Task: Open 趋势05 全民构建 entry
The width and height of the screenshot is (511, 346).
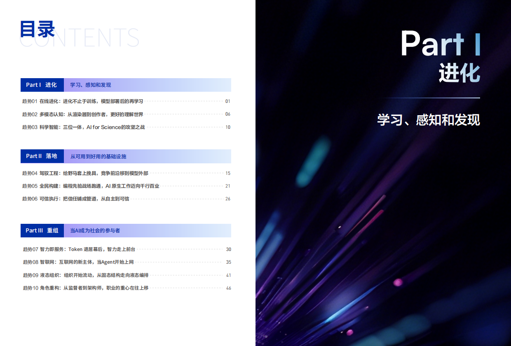Action: (91, 186)
